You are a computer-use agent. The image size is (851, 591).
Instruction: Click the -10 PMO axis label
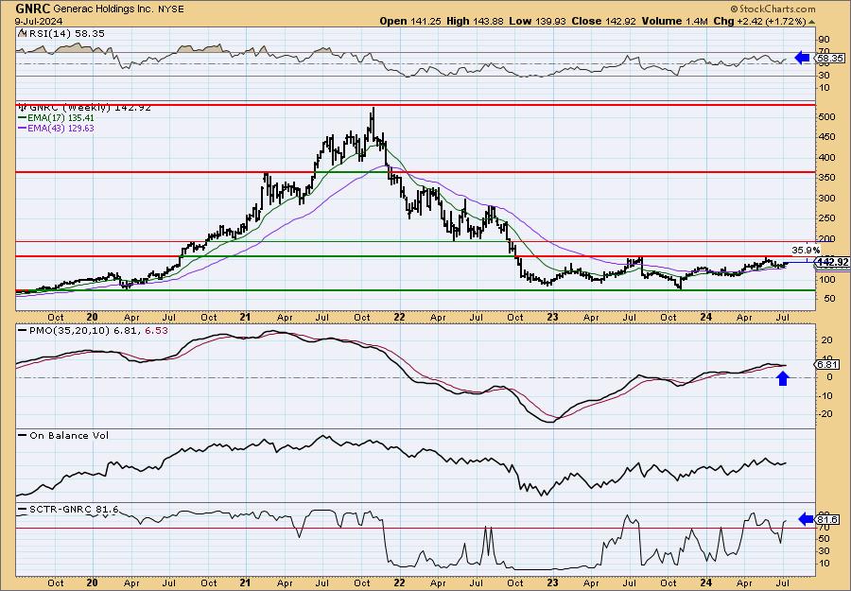[825, 395]
